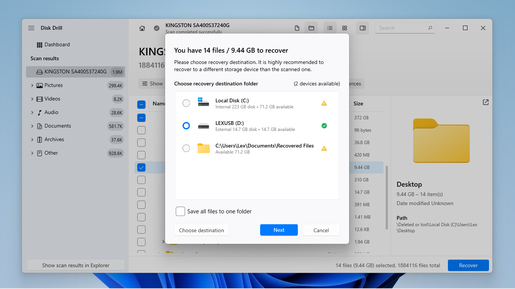The image size is (515, 289).
Task: Click the scan completed checkmark icon
Action: point(156,28)
